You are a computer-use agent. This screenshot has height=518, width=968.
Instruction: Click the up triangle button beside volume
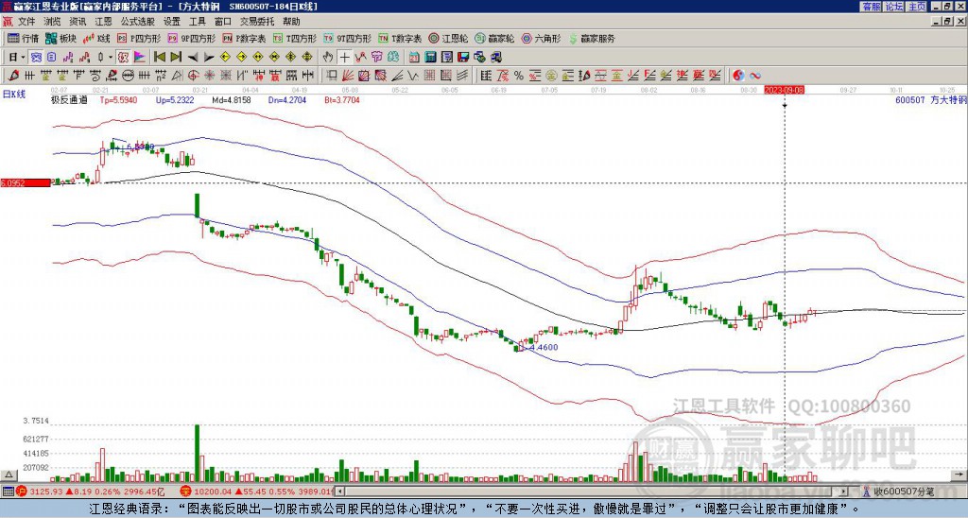click(9, 475)
